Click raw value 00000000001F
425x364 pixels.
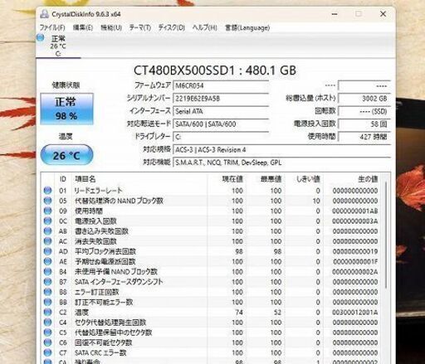point(355,261)
